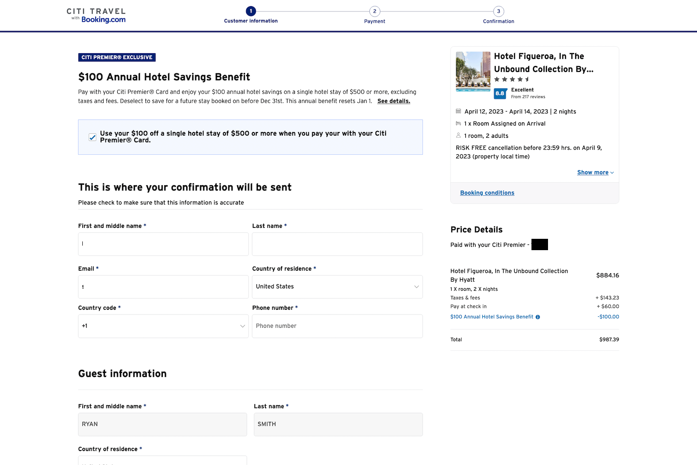Click the Email input field
This screenshot has height=465, width=697.
point(163,287)
